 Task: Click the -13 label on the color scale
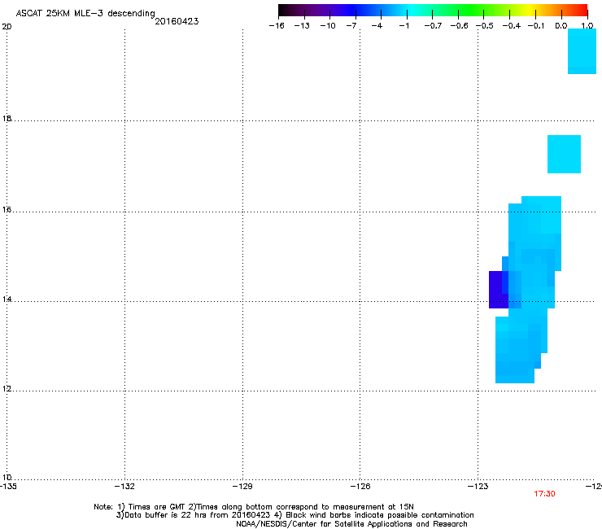pos(302,26)
